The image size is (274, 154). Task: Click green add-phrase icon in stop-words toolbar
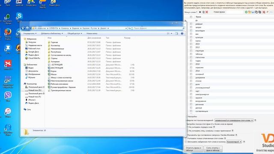246,12
